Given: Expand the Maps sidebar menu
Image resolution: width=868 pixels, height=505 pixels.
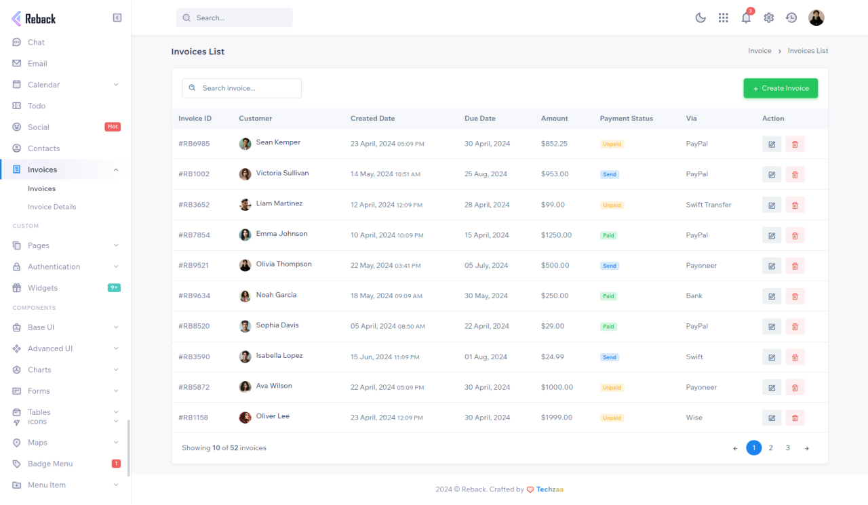Looking at the screenshot, I should click(65, 443).
